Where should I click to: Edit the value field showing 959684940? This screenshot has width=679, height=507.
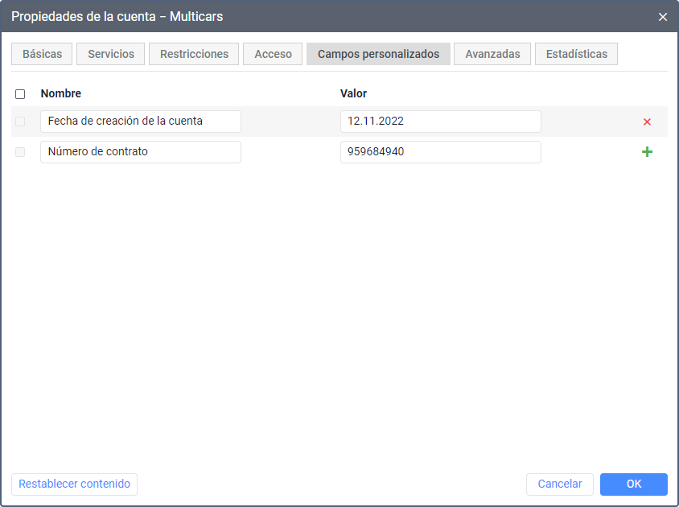click(x=441, y=152)
